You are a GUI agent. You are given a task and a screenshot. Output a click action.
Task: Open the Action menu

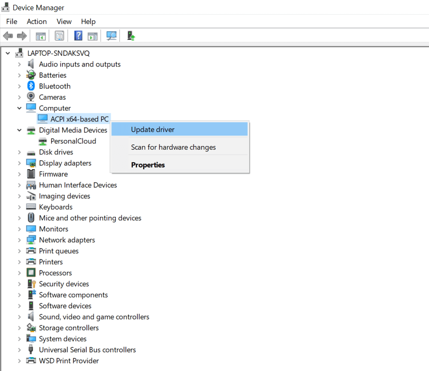click(x=36, y=21)
